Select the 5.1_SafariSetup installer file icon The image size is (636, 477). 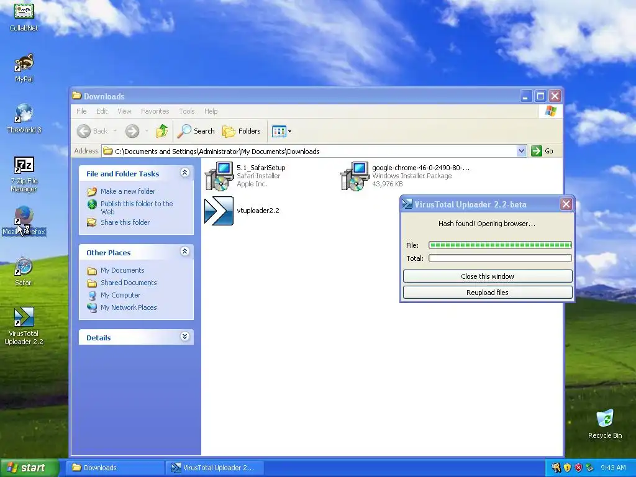pos(219,176)
